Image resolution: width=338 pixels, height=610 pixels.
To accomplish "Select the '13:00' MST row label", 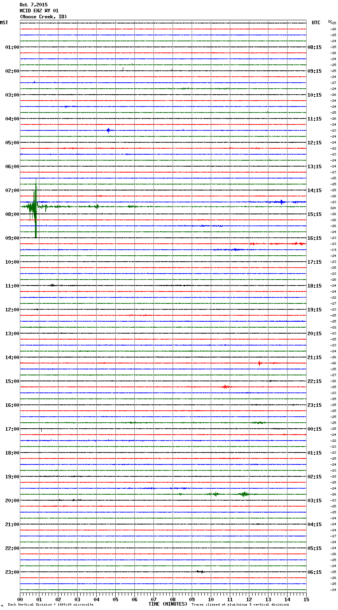I will click(12, 333).
